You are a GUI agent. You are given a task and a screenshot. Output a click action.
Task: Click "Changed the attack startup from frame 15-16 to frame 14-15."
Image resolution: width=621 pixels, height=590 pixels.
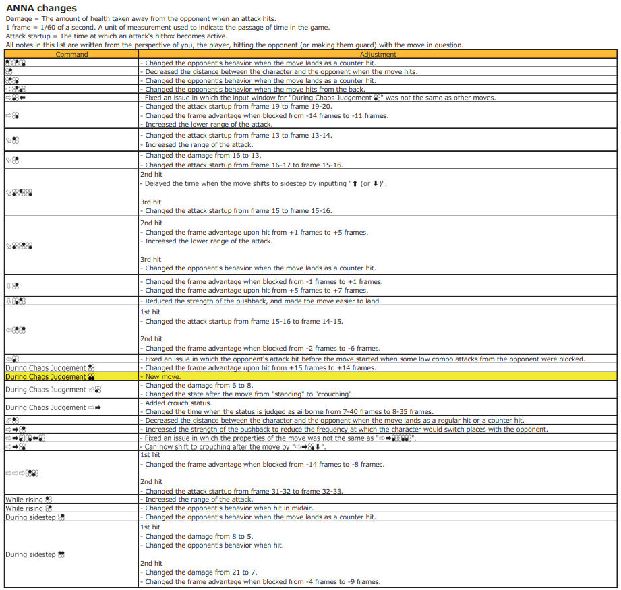(241, 322)
